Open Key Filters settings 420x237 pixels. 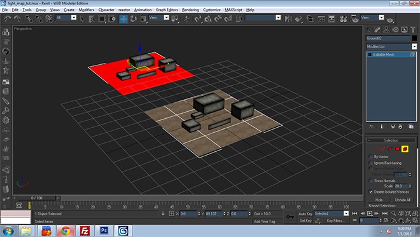click(335, 220)
